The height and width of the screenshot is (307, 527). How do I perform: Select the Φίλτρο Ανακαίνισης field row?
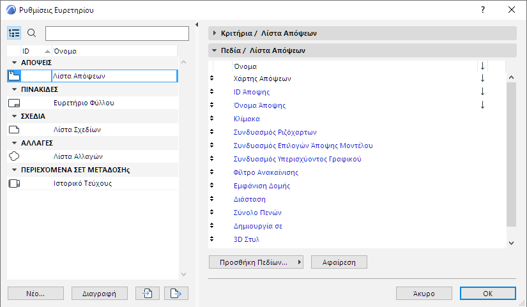tap(266, 172)
